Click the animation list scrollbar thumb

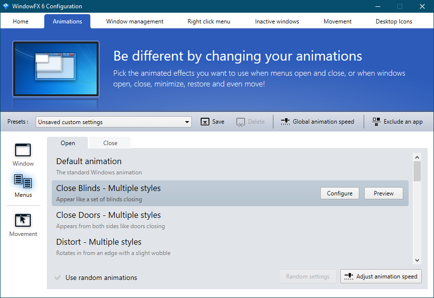pyautogui.click(x=417, y=171)
